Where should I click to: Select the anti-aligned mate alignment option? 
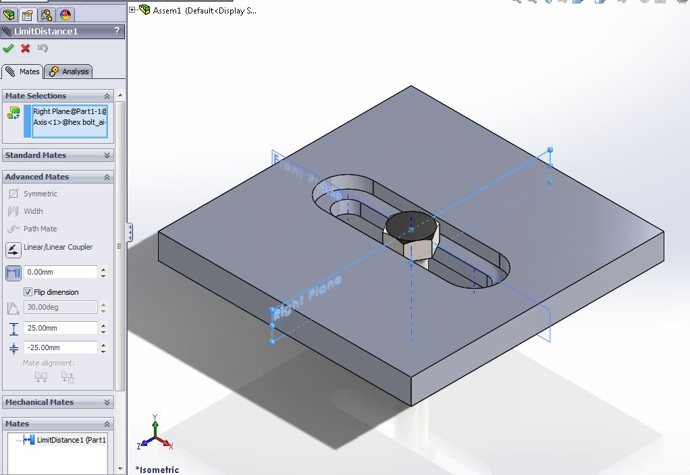(x=67, y=376)
